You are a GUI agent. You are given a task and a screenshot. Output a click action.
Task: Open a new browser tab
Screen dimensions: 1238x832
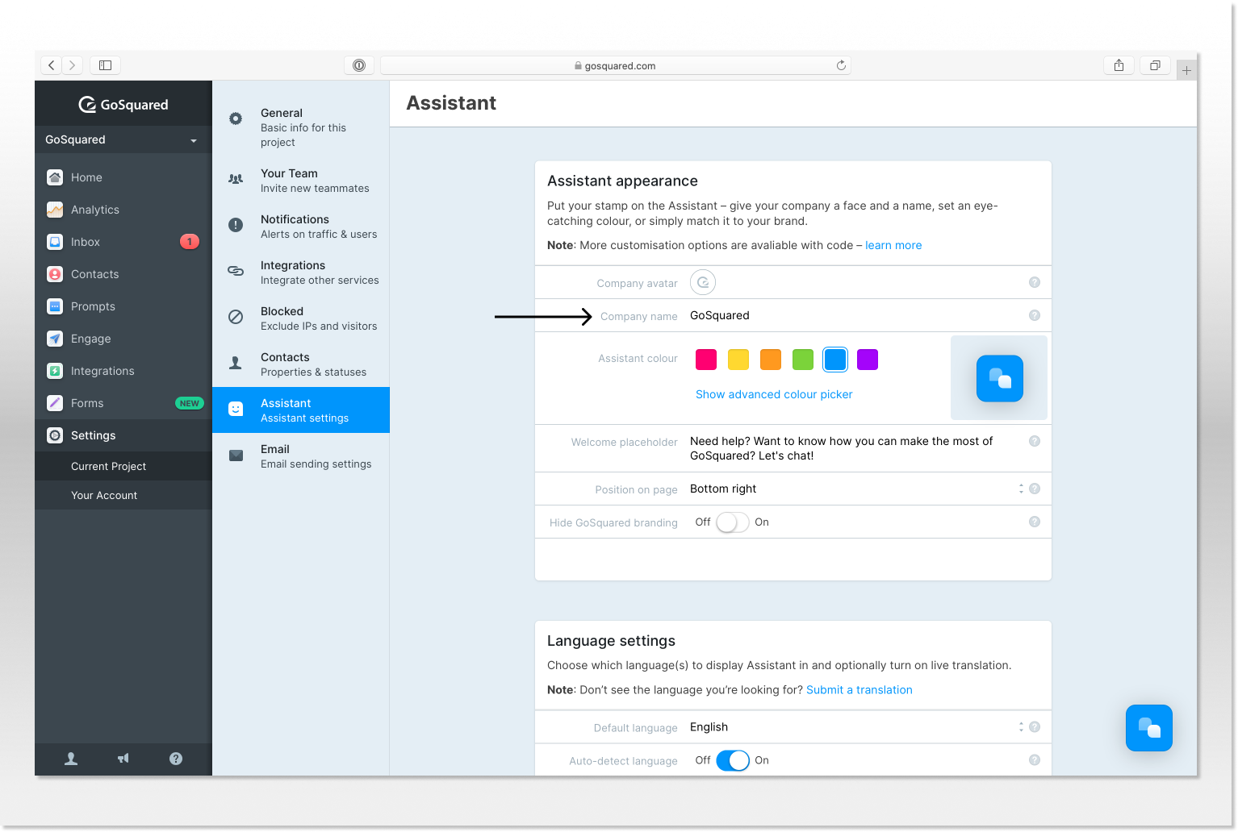(x=1186, y=71)
